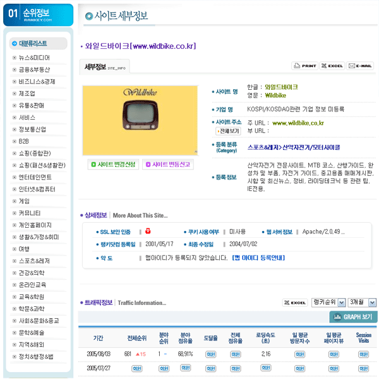
Task: Open 커뮤니티 category
Action: [30, 213]
